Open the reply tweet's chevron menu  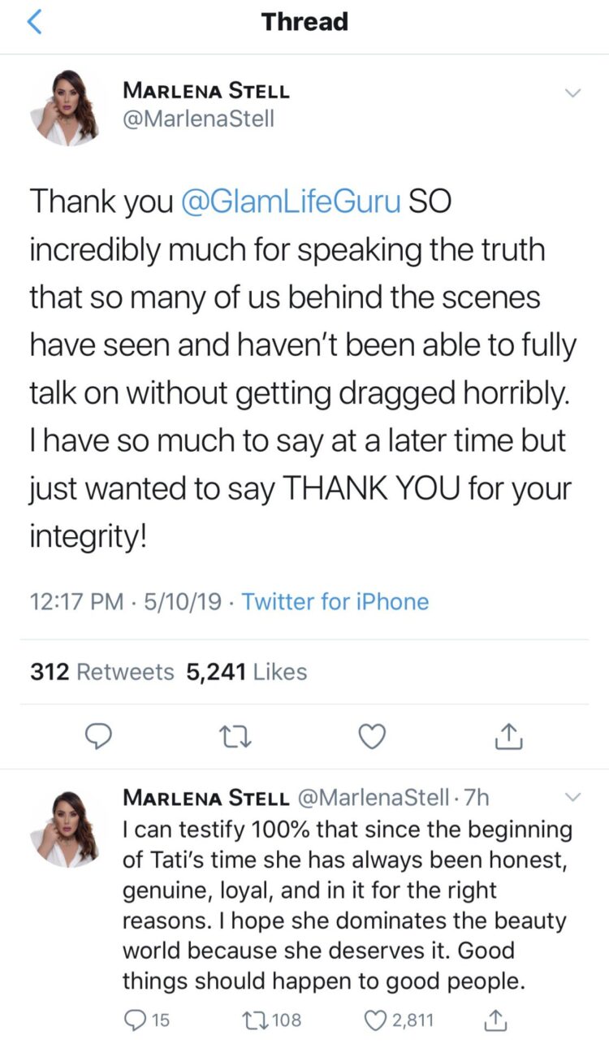click(572, 796)
